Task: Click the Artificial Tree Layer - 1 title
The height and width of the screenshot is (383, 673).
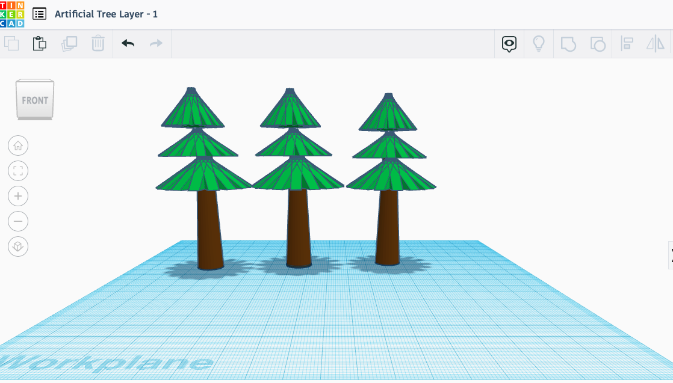Action: coord(106,14)
